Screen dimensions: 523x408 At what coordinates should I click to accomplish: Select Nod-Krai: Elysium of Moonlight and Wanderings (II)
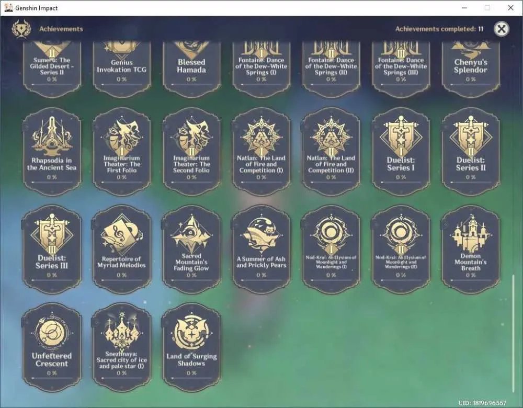(401, 250)
